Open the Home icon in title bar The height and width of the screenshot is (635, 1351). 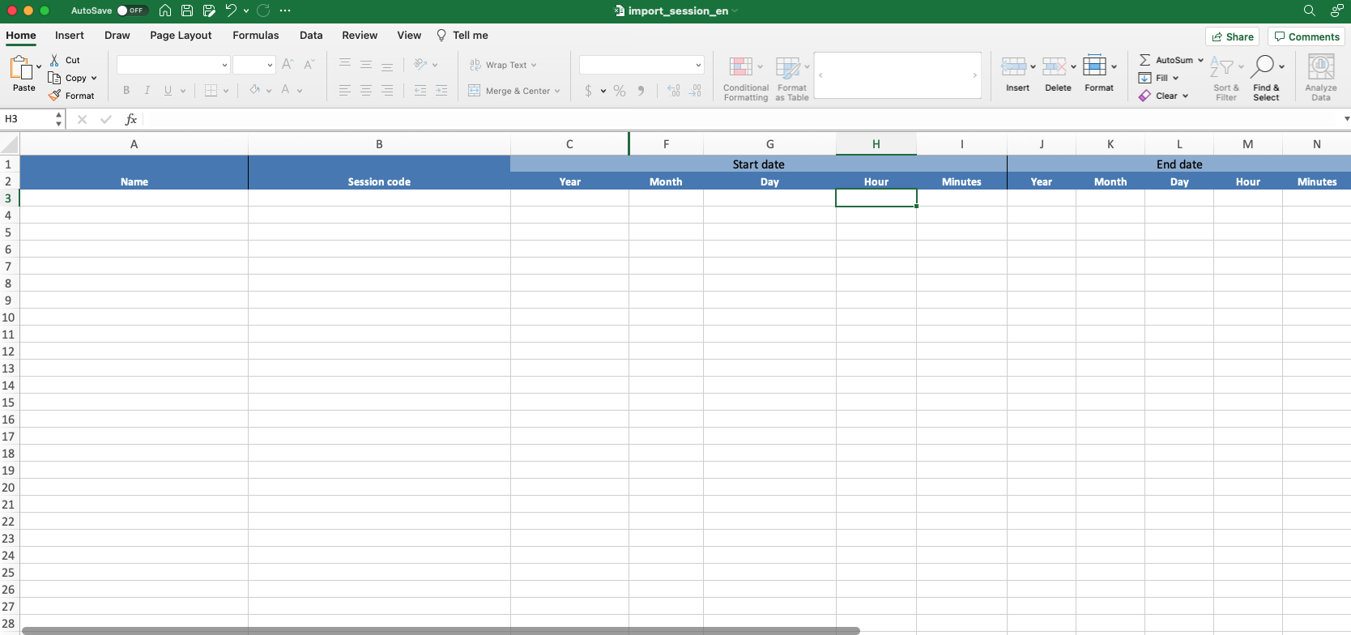click(x=165, y=11)
